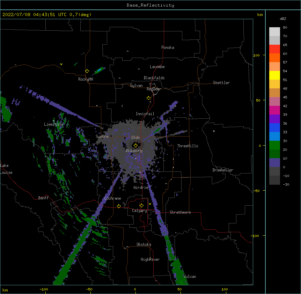Click the RedDeer city label

pos(154,89)
